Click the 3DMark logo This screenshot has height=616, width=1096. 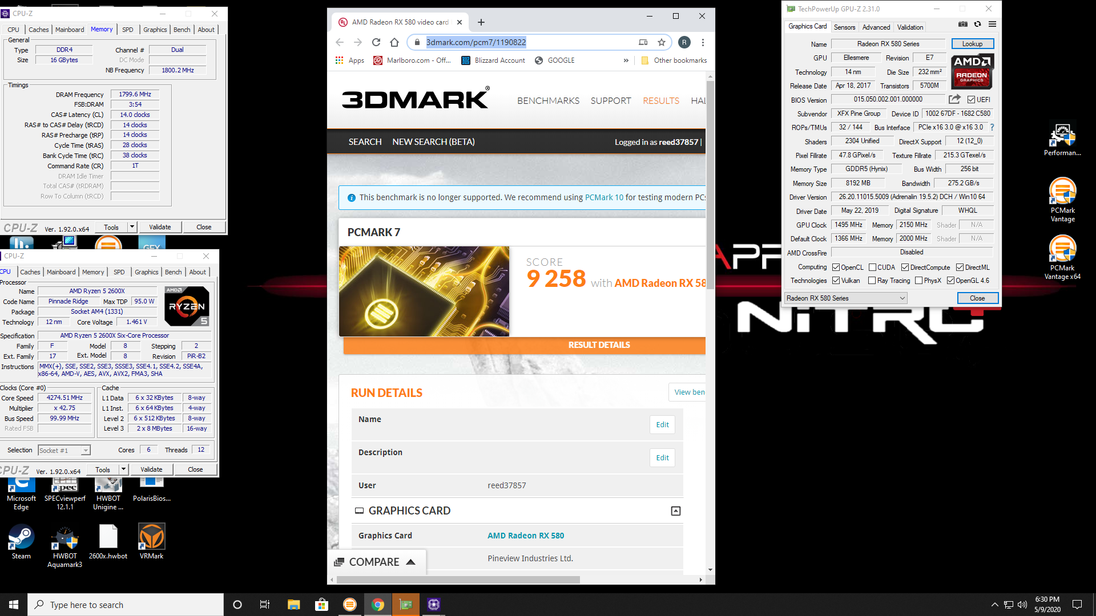coord(416,99)
